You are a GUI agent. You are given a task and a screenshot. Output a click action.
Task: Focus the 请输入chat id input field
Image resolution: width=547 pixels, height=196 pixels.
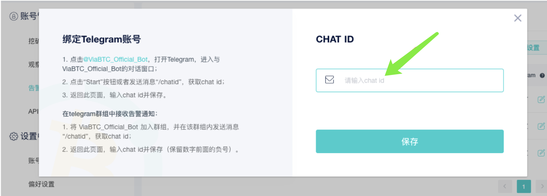pyautogui.click(x=410, y=80)
